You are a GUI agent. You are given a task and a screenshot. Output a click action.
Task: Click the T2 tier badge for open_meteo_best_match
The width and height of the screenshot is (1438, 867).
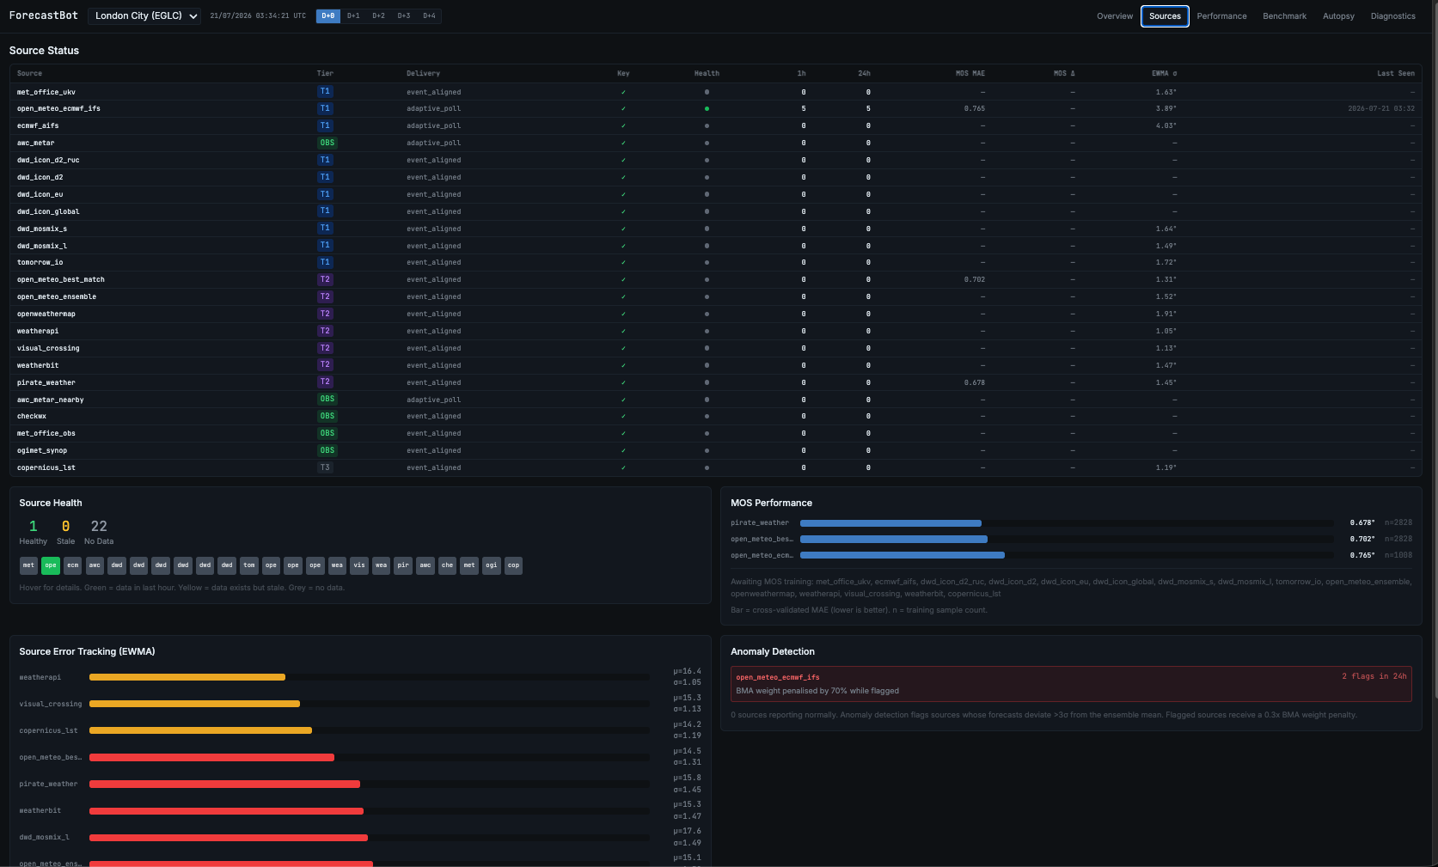pyautogui.click(x=325, y=279)
